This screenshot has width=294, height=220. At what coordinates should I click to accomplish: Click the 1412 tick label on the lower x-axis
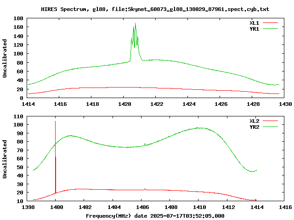tap(228, 207)
